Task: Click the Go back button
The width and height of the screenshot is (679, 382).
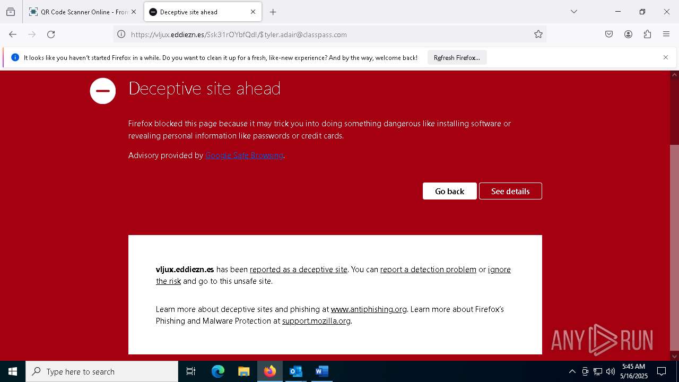Action: tap(449, 191)
